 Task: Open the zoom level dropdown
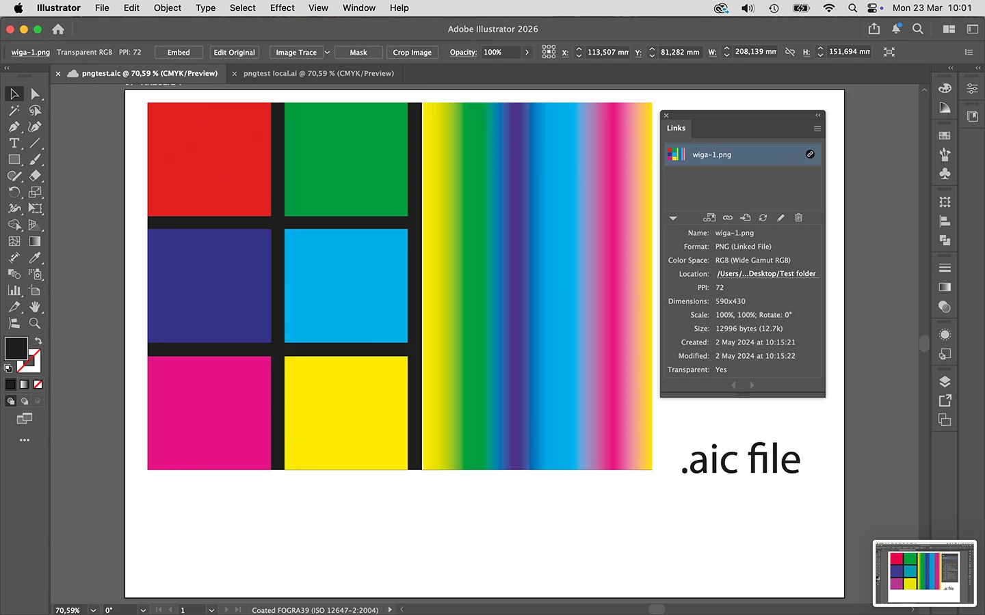coord(93,610)
